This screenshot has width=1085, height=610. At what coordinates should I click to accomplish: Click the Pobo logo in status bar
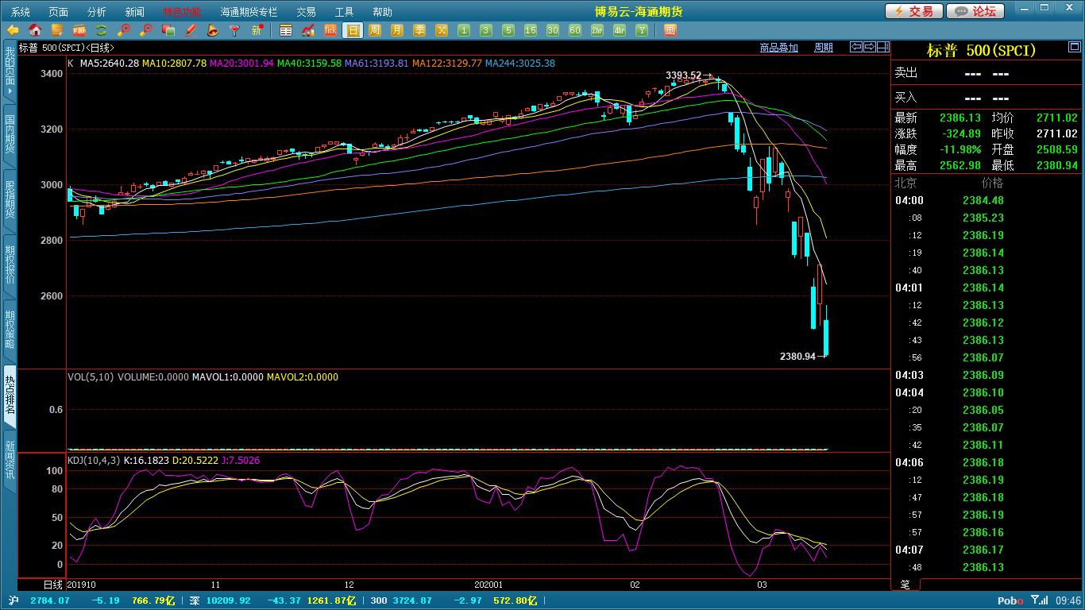1010,601
